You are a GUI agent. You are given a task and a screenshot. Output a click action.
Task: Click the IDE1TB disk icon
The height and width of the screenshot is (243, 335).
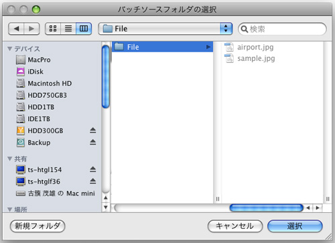(21, 119)
